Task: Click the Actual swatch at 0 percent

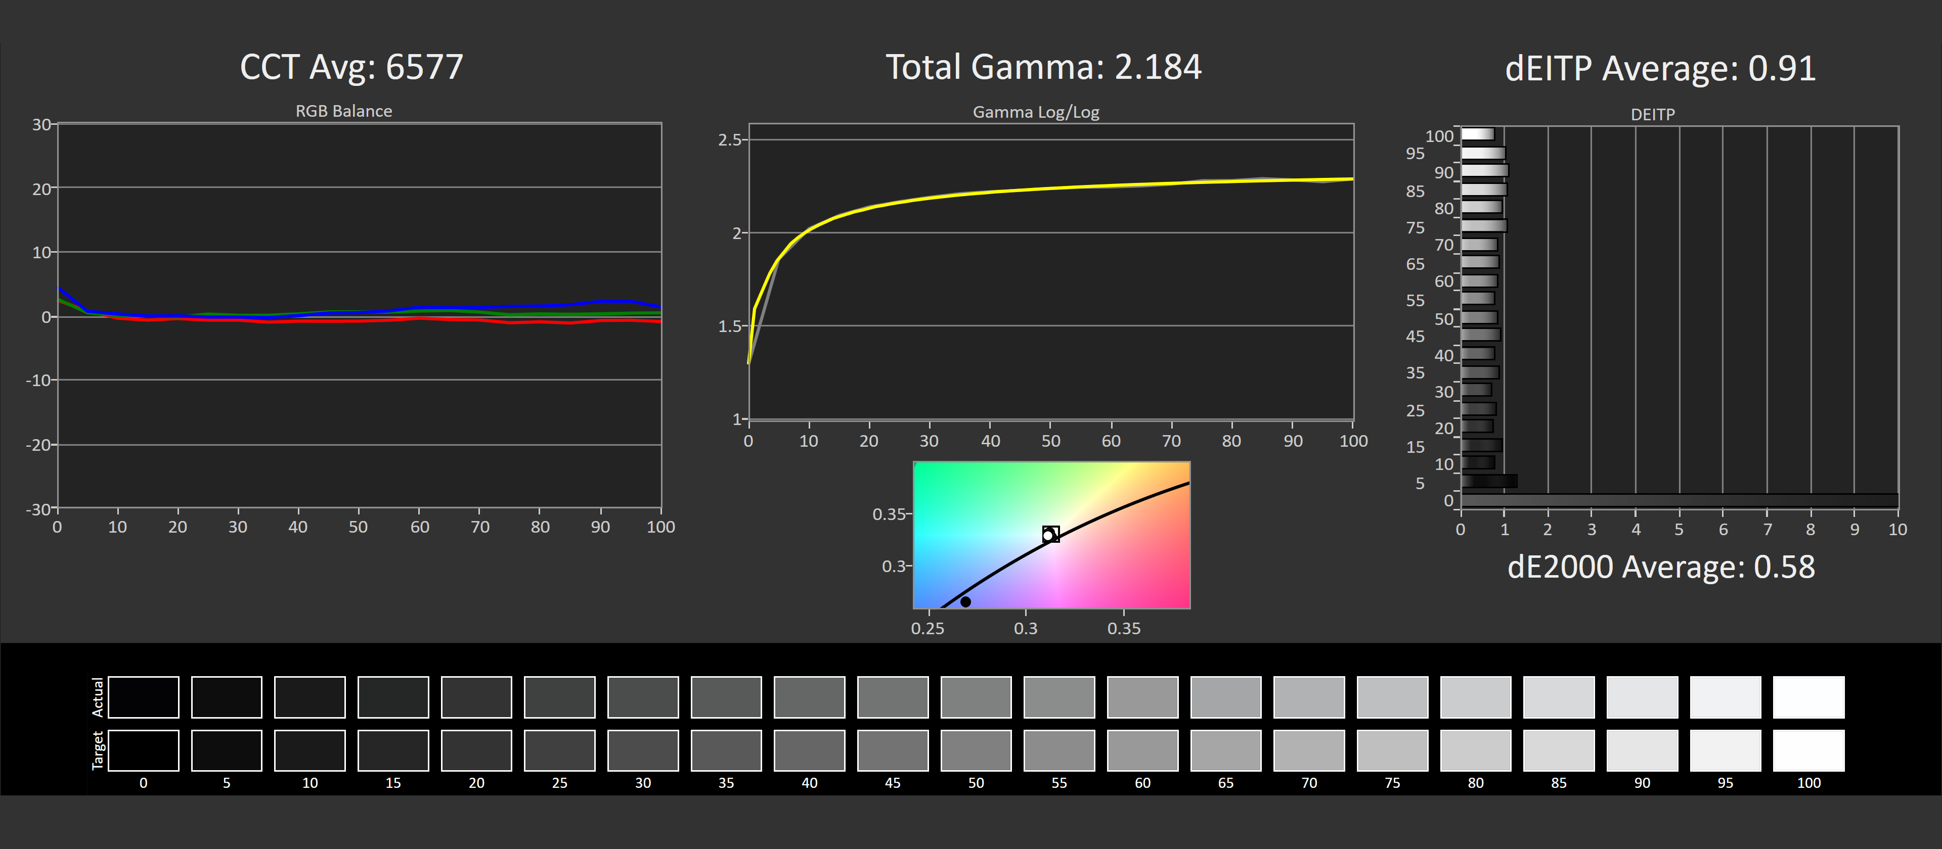Action: point(143,697)
